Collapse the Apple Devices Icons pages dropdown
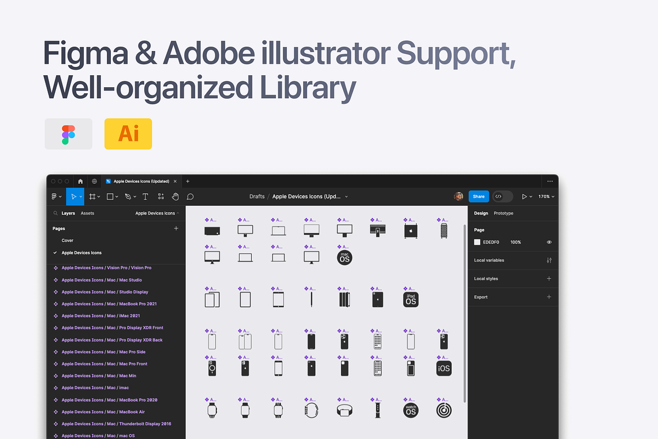The width and height of the screenshot is (658, 439). coord(158,213)
